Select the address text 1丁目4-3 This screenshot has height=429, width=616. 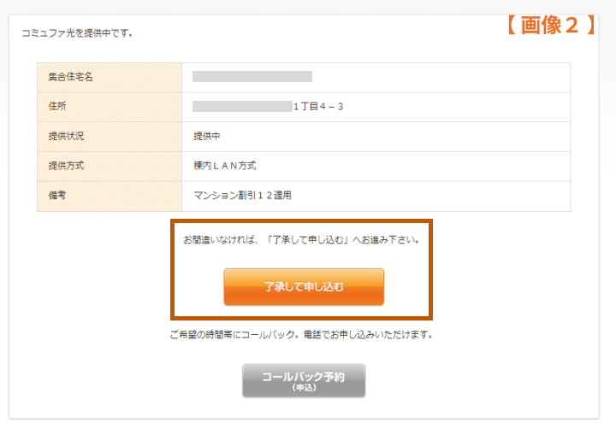318,106
